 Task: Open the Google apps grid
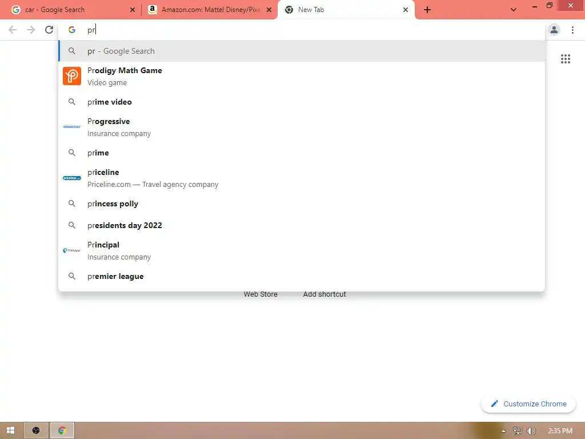pyautogui.click(x=565, y=59)
